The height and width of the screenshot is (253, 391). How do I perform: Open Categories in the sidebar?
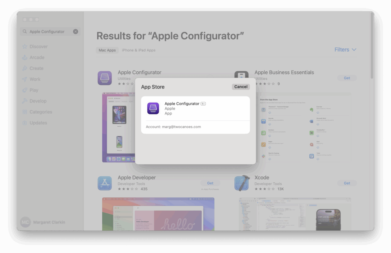40,112
